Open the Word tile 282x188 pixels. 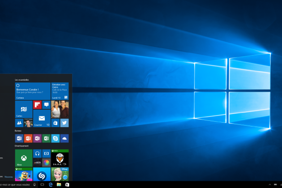click(x=19, y=138)
